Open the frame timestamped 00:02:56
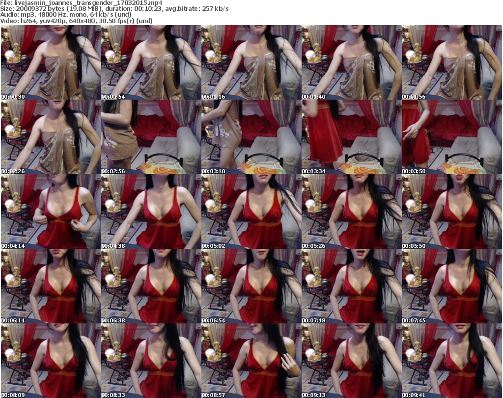 click(x=151, y=137)
